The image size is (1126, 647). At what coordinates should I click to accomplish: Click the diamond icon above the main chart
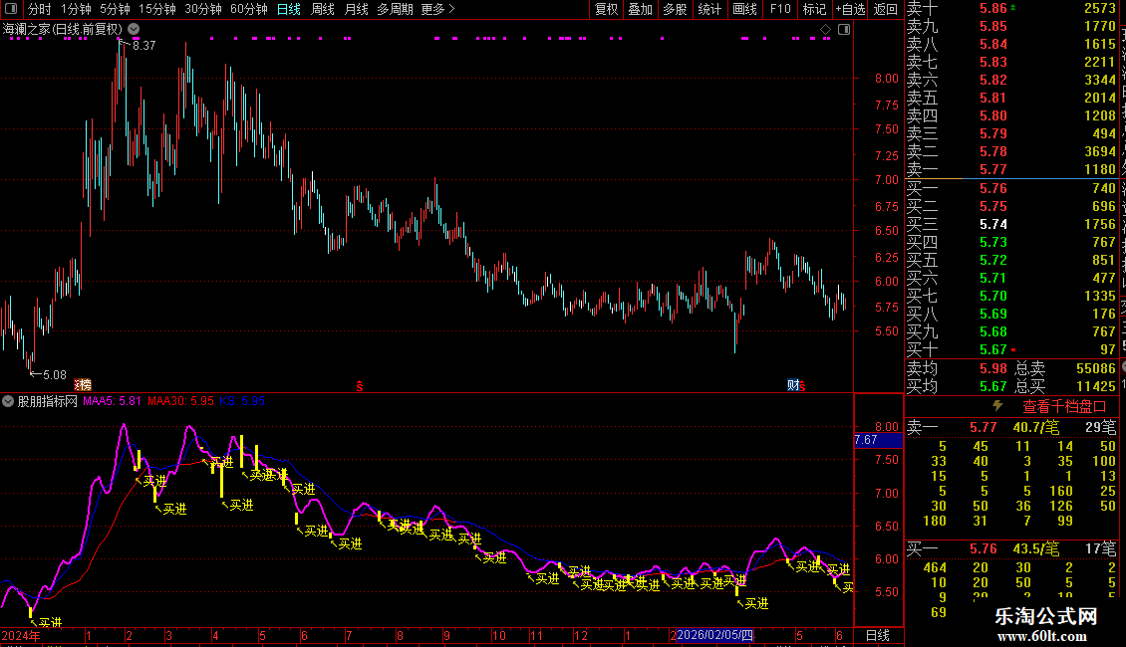click(825, 29)
